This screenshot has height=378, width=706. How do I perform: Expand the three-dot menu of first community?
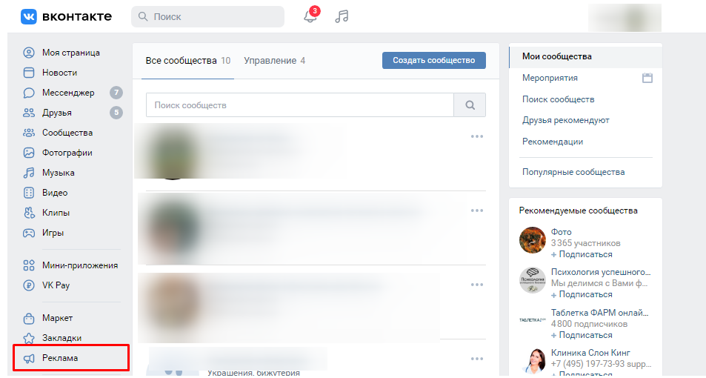tap(476, 136)
